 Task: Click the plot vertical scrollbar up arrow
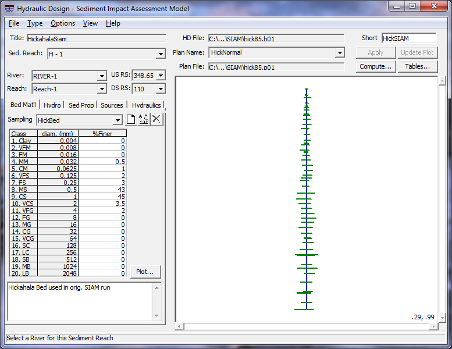coord(442,81)
